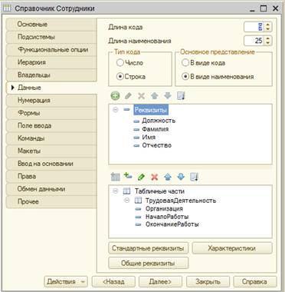This screenshot has height=292, width=285.
Task: Click the table icon of Табличные части
Action: (x=127, y=191)
